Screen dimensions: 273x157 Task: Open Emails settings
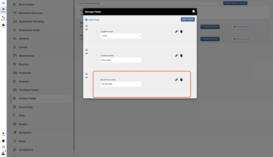[41, 124]
